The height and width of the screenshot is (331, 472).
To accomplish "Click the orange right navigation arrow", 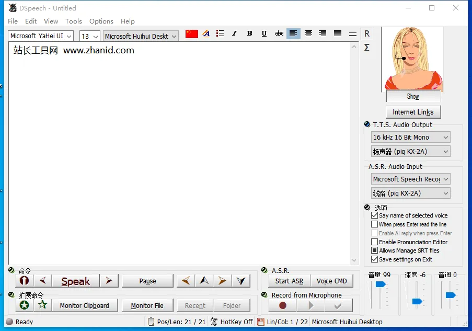I will pyautogui.click(x=222, y=281).
